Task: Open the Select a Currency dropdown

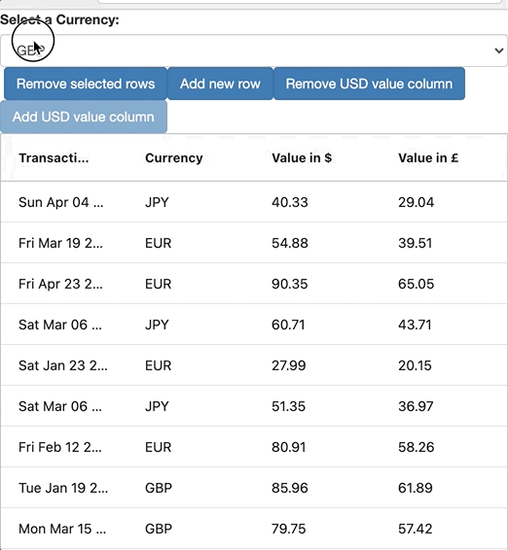Action: coord(254,51)
